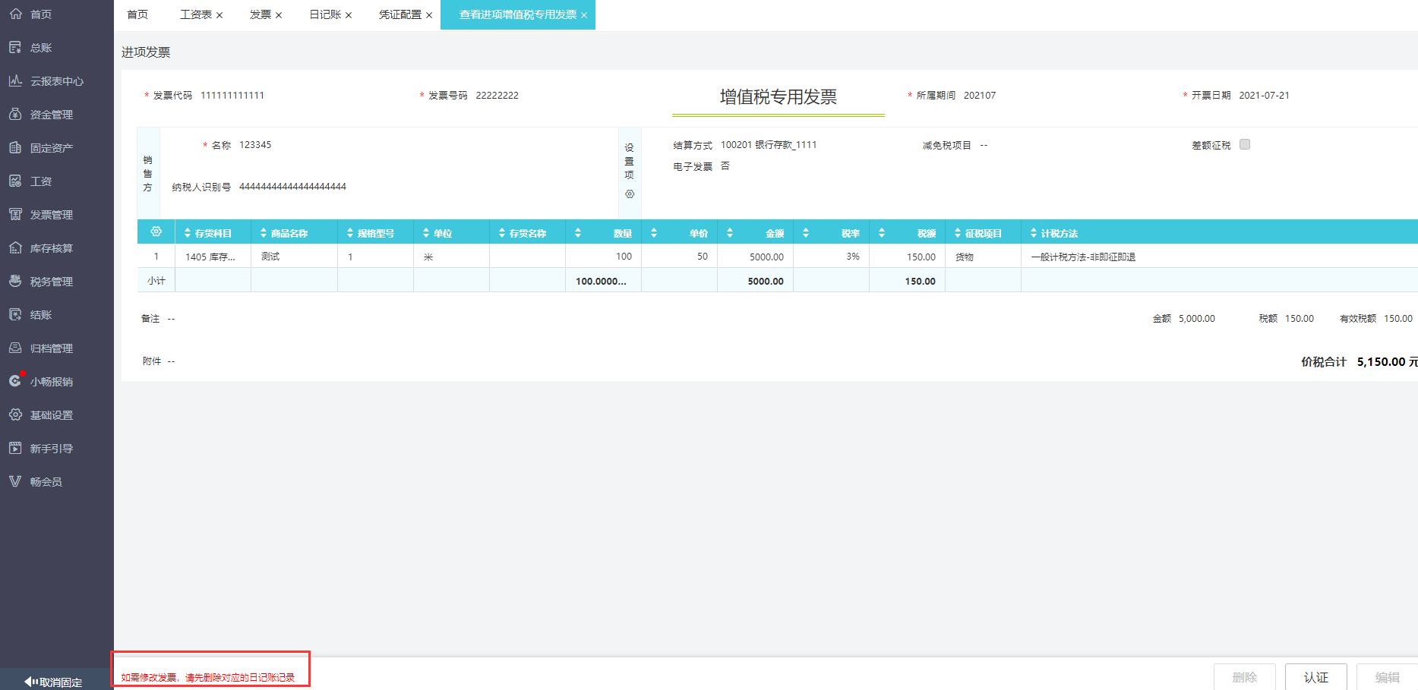This screenshot has height=690, width=1418.
Task: Switch to the 工资表 tab
Action: point(195,14)
